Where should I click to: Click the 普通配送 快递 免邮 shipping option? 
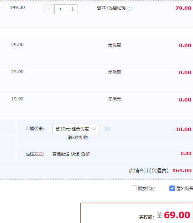71,154
